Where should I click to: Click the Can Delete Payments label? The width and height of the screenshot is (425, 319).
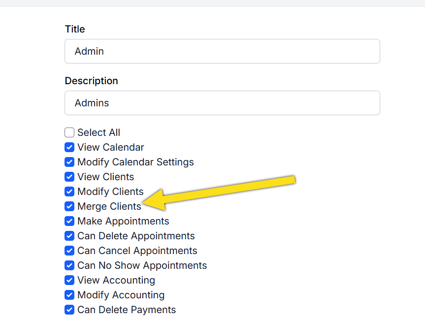click(126, 310)
